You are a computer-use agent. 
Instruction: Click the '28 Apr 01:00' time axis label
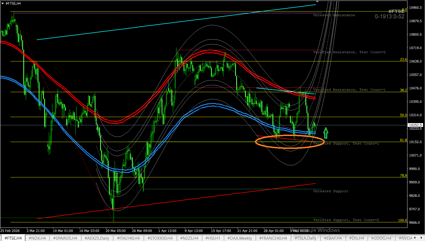click(x=274, y=231)
